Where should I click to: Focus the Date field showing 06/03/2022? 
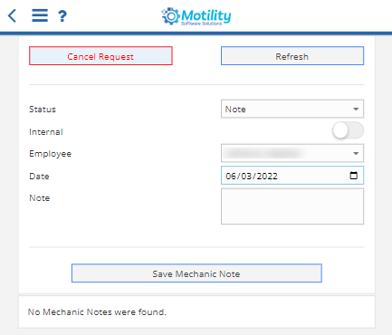coord(292,176)
